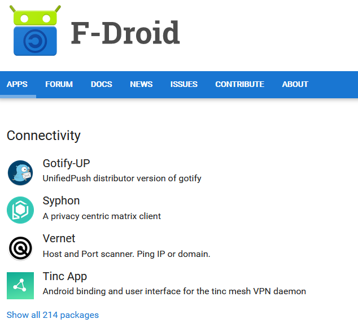
Task: Open the Vernet app icon
Action: [x=20, y=248]
